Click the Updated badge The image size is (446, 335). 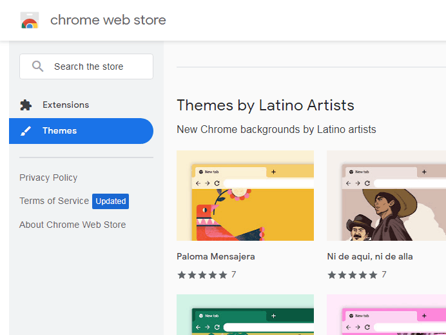tap(110, 201)
